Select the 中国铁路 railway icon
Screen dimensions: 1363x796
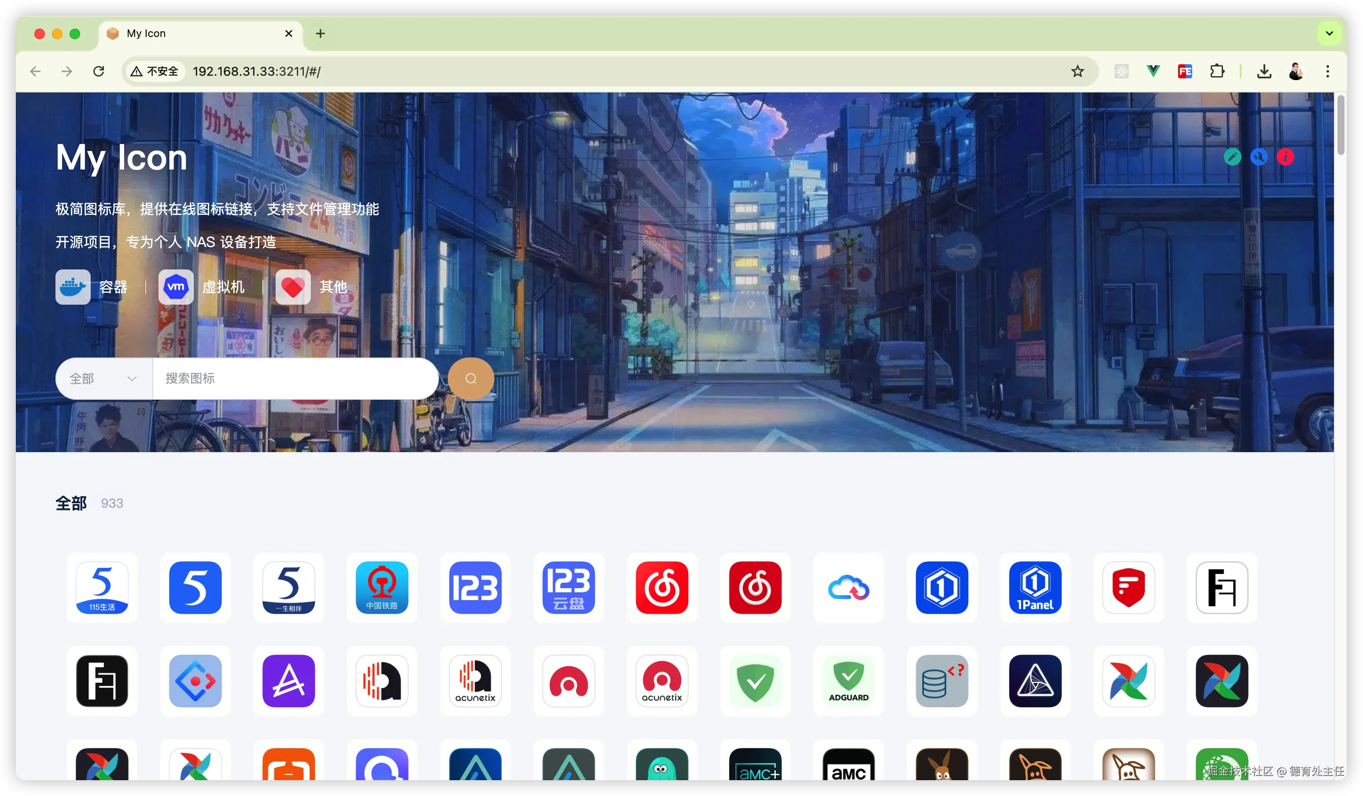click(x=382, y=588)
